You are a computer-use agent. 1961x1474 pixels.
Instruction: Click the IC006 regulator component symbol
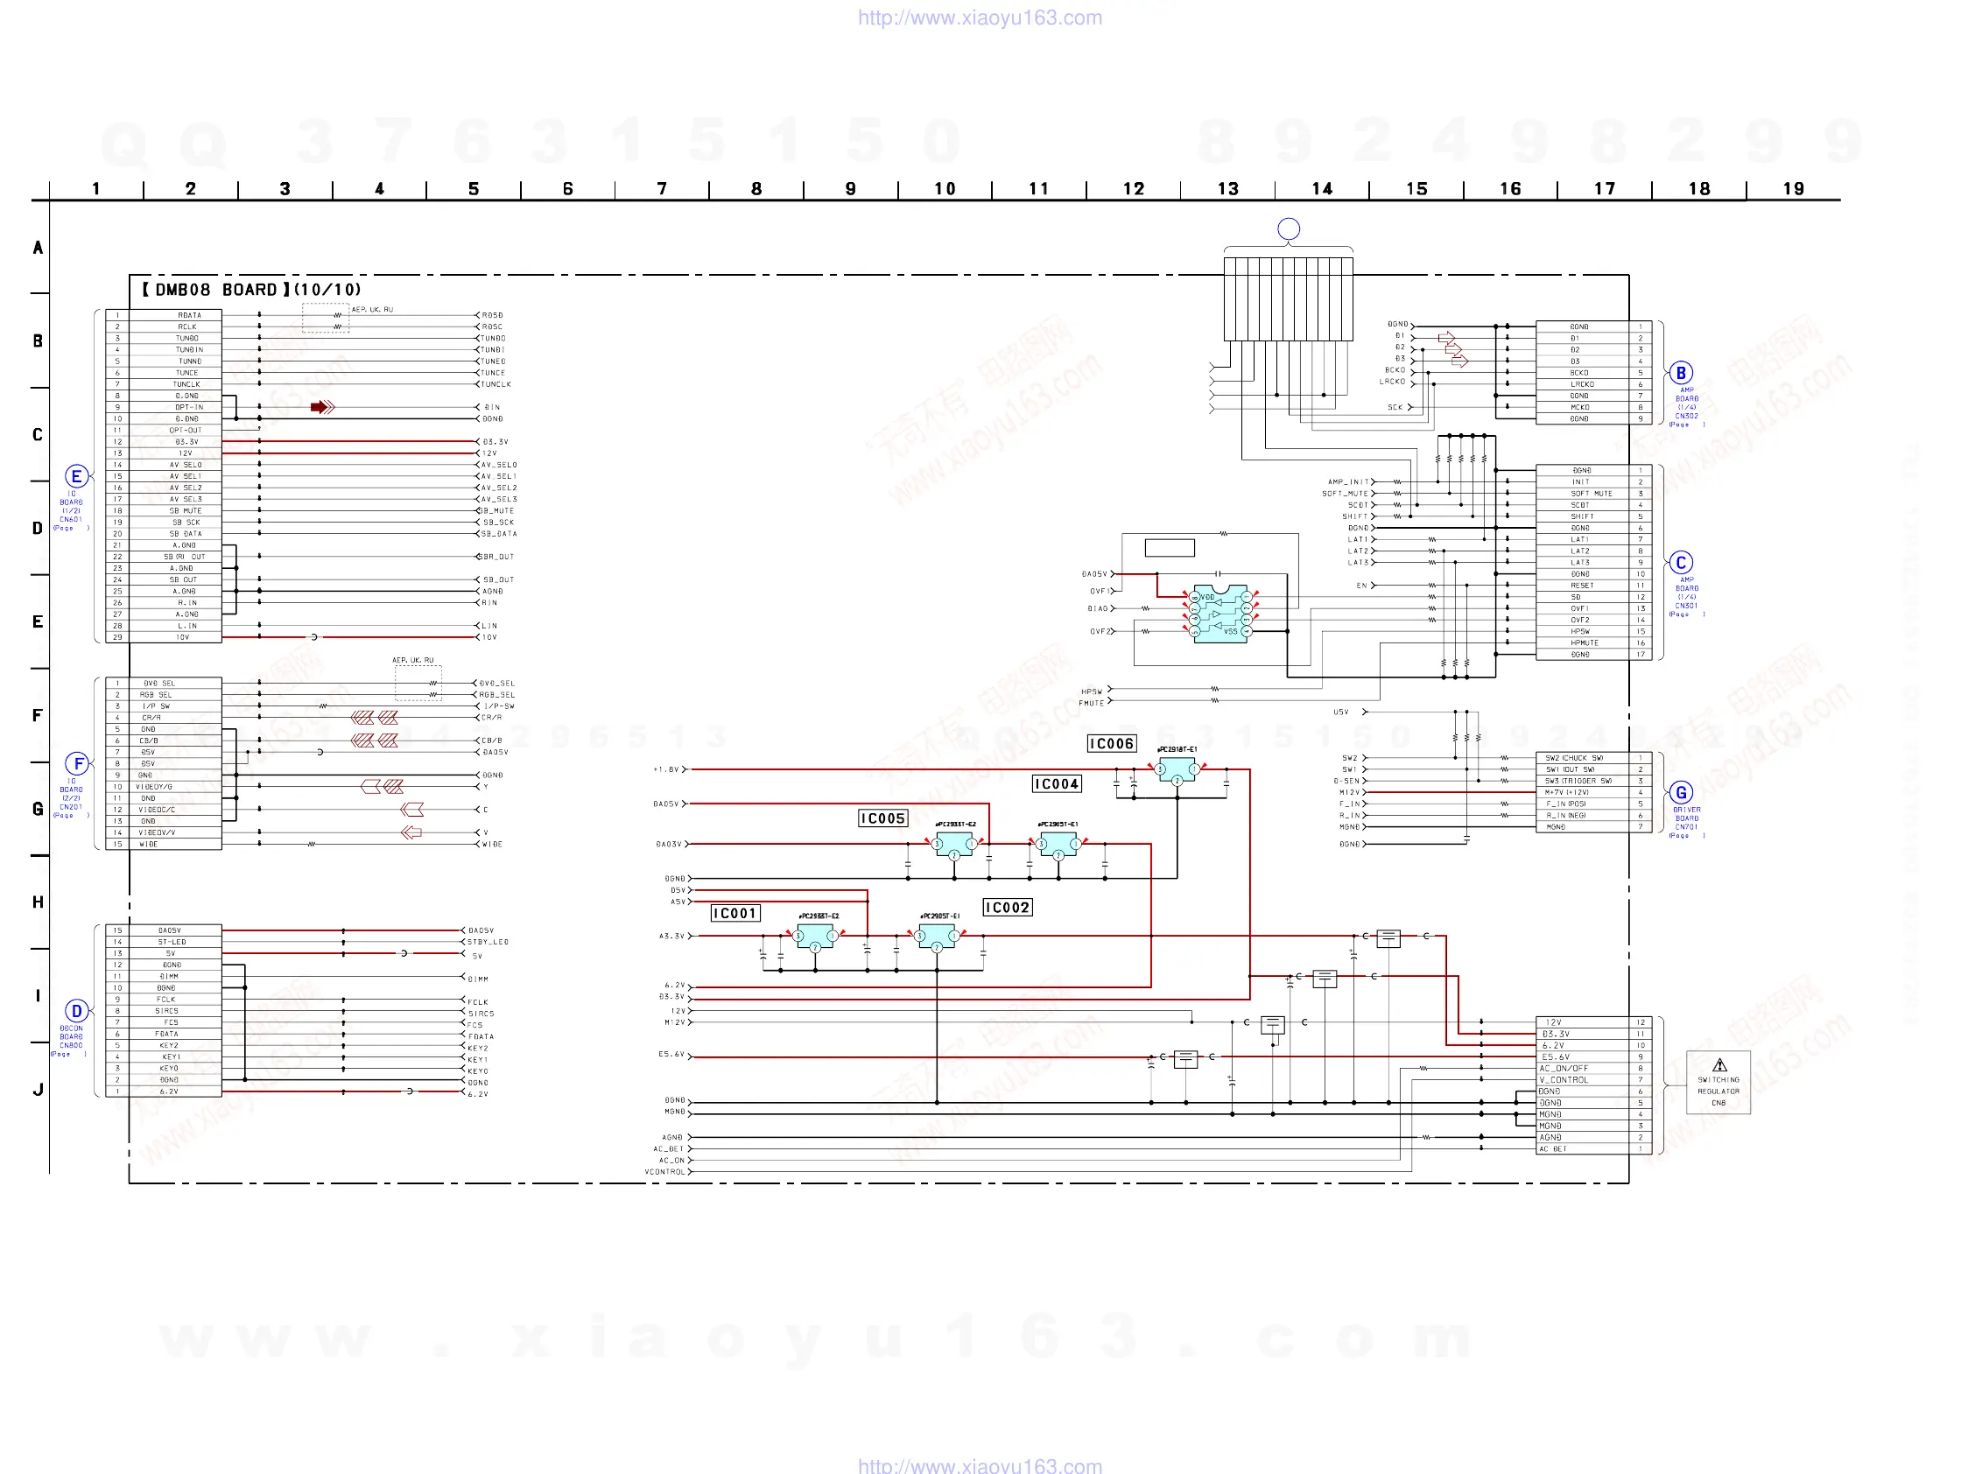point(1177,769)
